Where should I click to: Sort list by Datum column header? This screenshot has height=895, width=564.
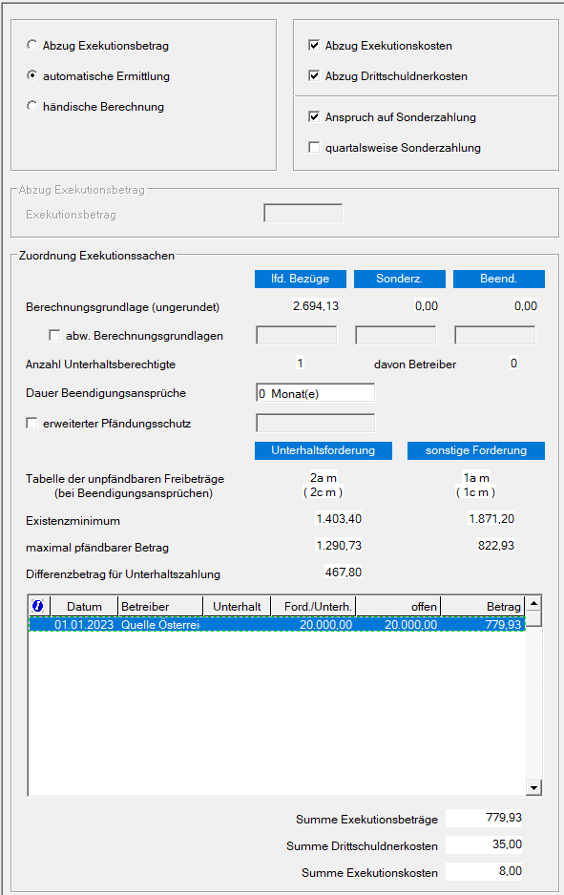point(84,606)
